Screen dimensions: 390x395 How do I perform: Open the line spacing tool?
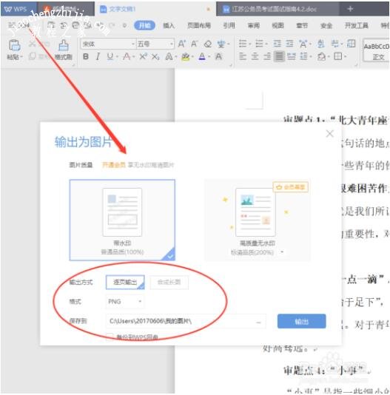coord(303,56)
